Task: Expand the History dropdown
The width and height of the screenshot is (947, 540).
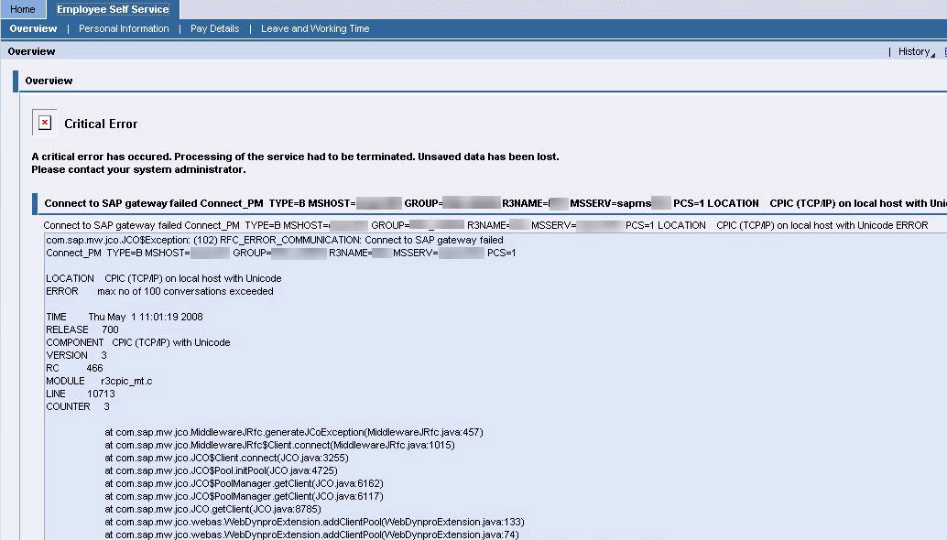Action: (x=916, y=51)
